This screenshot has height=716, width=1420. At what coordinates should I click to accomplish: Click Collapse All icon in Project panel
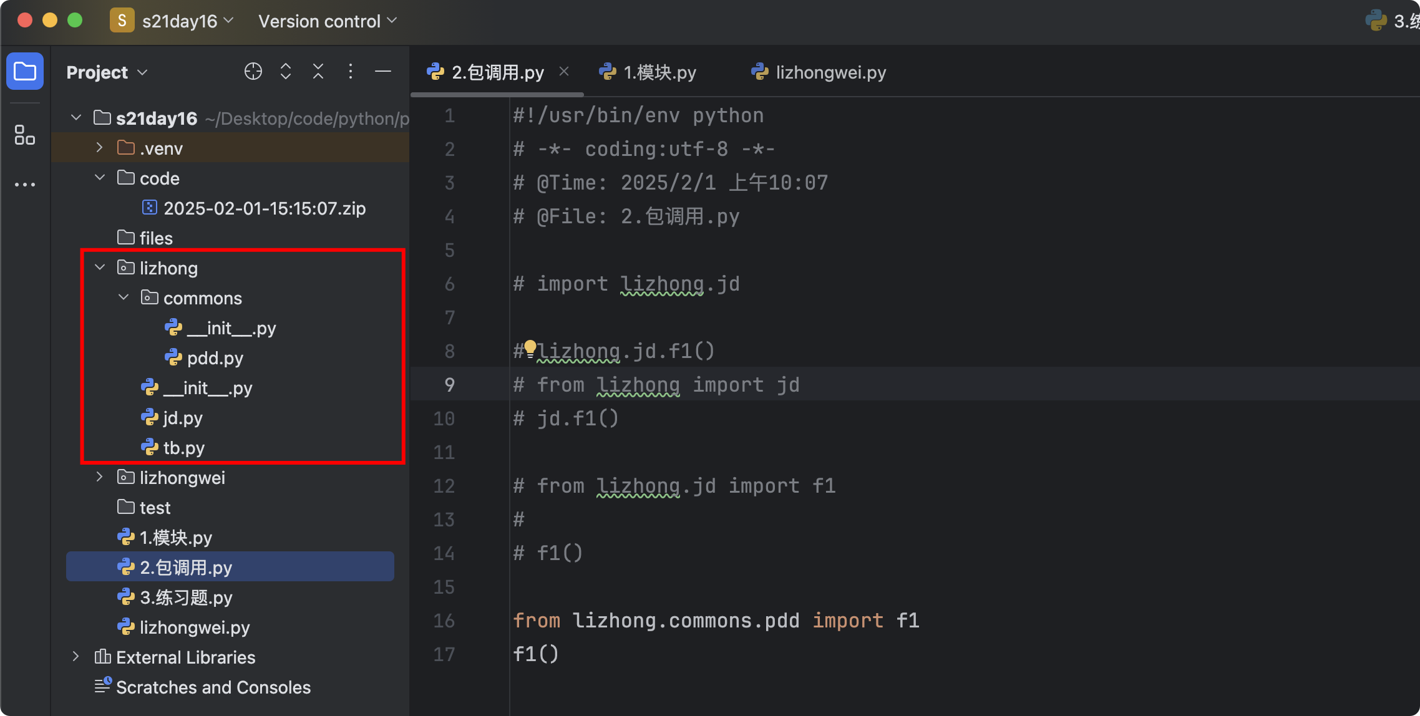pyautogui.click(x=318, y=72)
